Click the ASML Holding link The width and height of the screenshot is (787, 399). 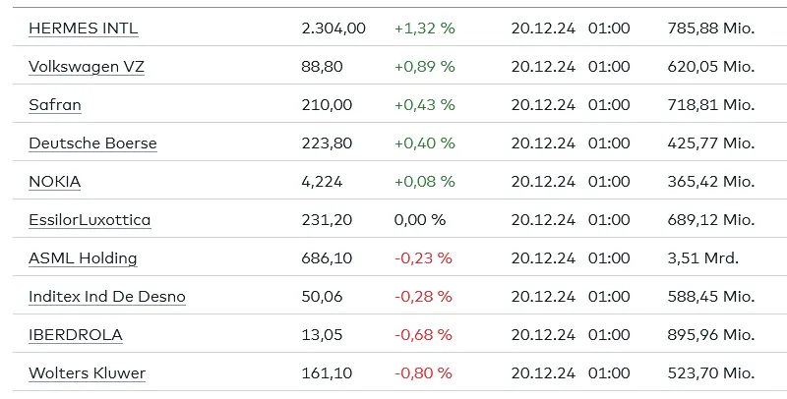[83, 258]
